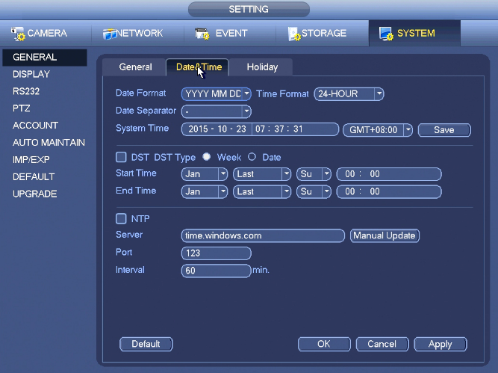Open the Time Format 24-HOUR dropdown
Screen dimensions: 498x373
pyautogui.click(x=349, y=94)
